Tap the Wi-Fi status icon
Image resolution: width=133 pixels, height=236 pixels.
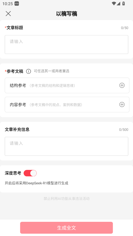[x=114, y=3]
